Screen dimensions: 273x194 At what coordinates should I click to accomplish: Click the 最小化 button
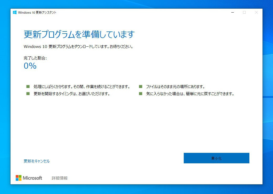tap(216, 158)
